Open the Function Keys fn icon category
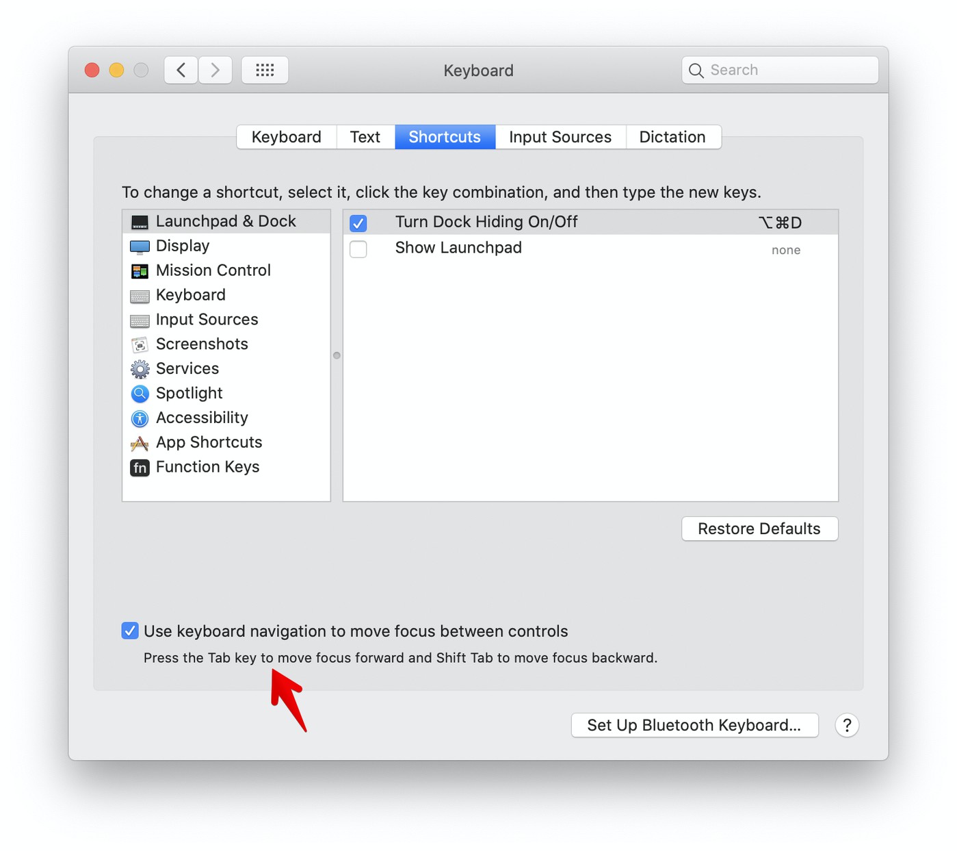The height and width of the screenshot is (851, 957). (140, 468)
